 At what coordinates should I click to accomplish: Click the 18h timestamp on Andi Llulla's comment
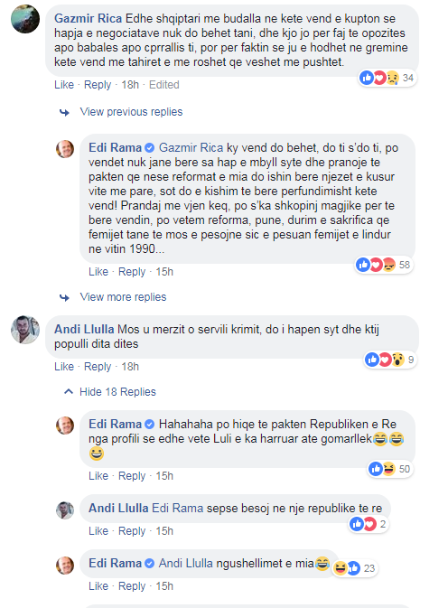pos(130,367)
